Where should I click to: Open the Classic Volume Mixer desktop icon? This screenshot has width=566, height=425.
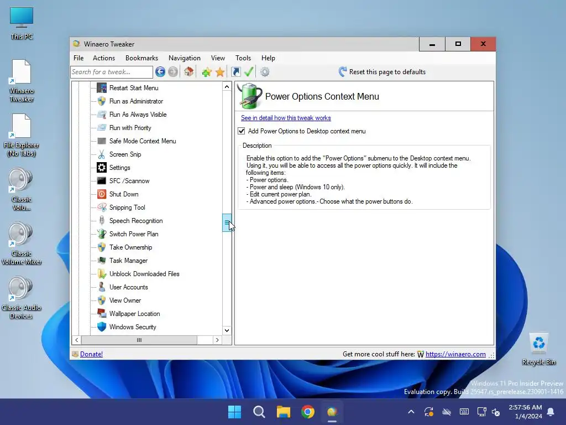[22, 243]
